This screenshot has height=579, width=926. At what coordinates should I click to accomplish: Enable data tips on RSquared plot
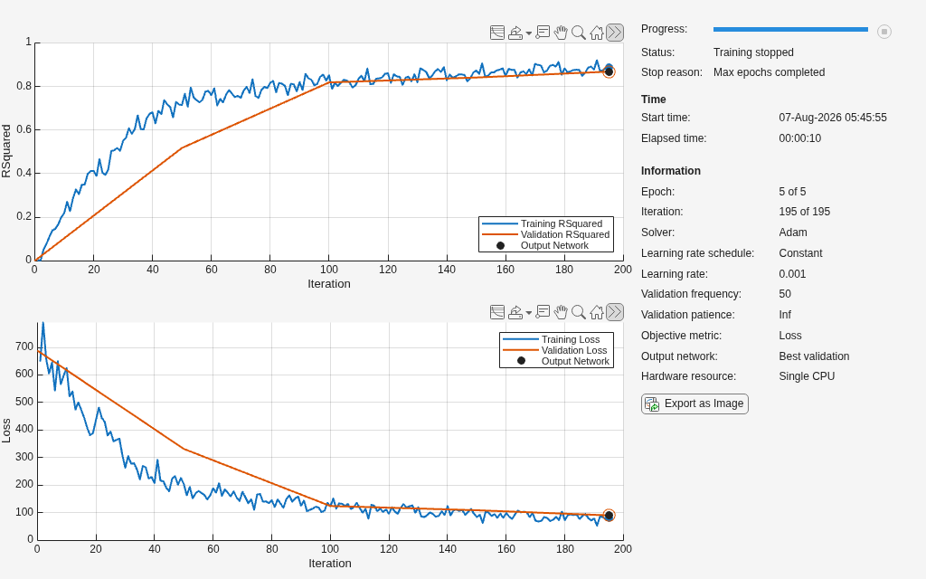pos(543,33)
